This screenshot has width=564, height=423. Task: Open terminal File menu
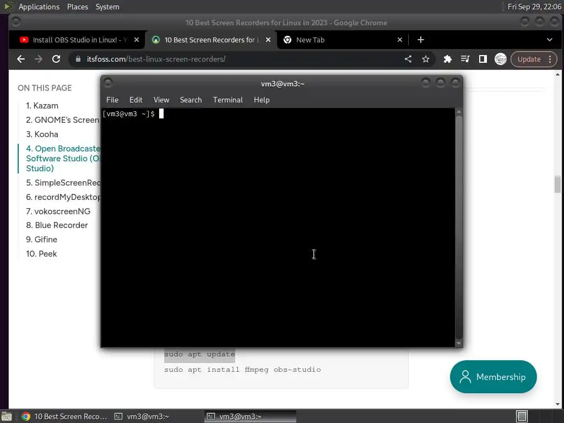112,100
